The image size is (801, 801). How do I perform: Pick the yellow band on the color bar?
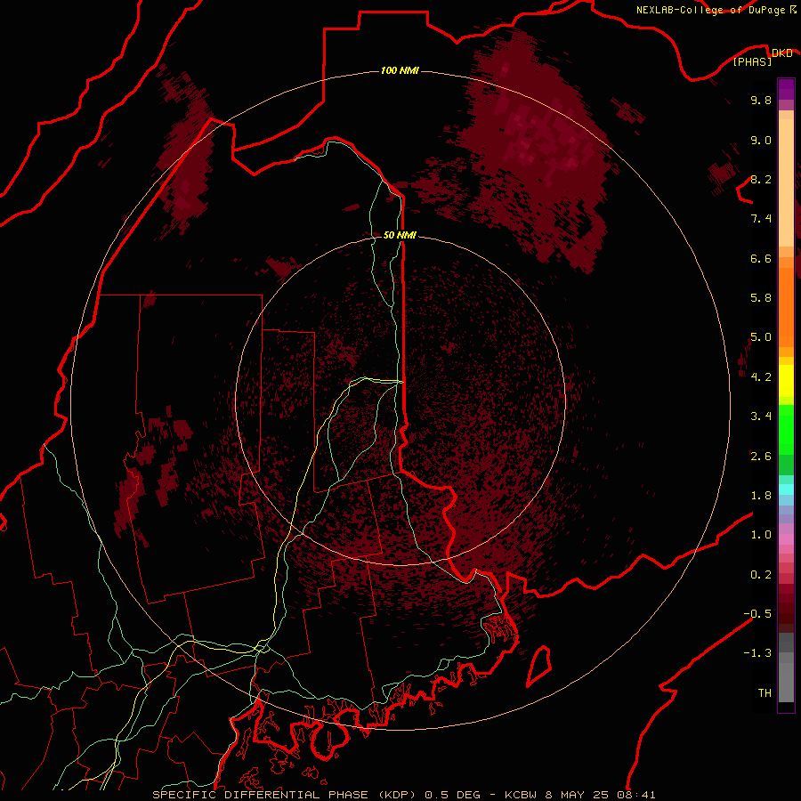point(786,381)
